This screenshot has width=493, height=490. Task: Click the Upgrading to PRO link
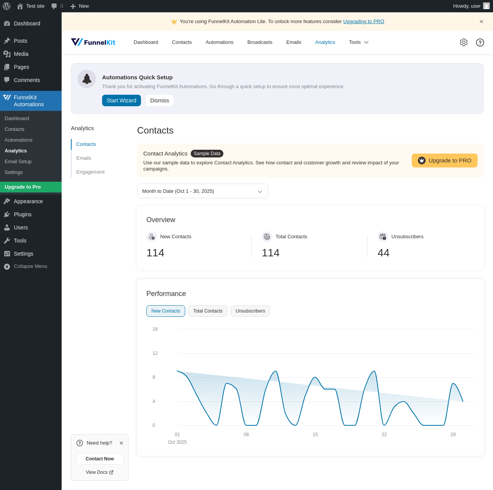point(364,22)
